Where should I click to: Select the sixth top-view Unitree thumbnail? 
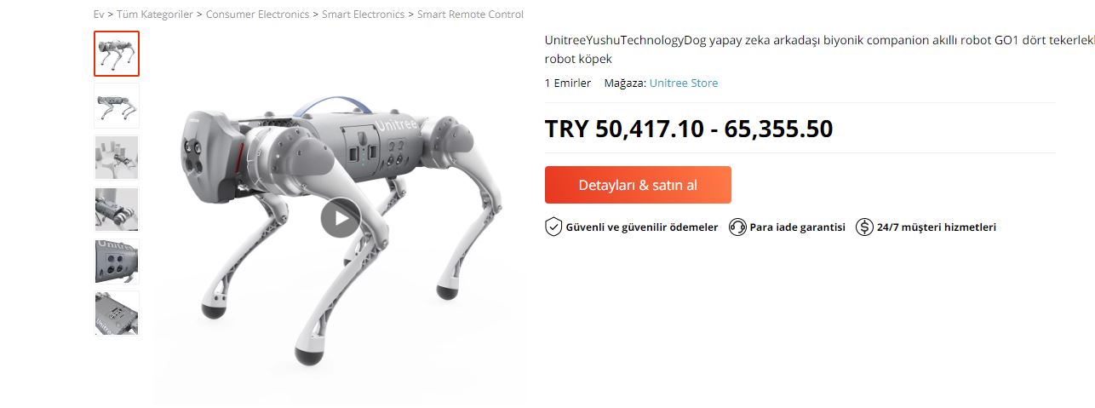(117, 313)
